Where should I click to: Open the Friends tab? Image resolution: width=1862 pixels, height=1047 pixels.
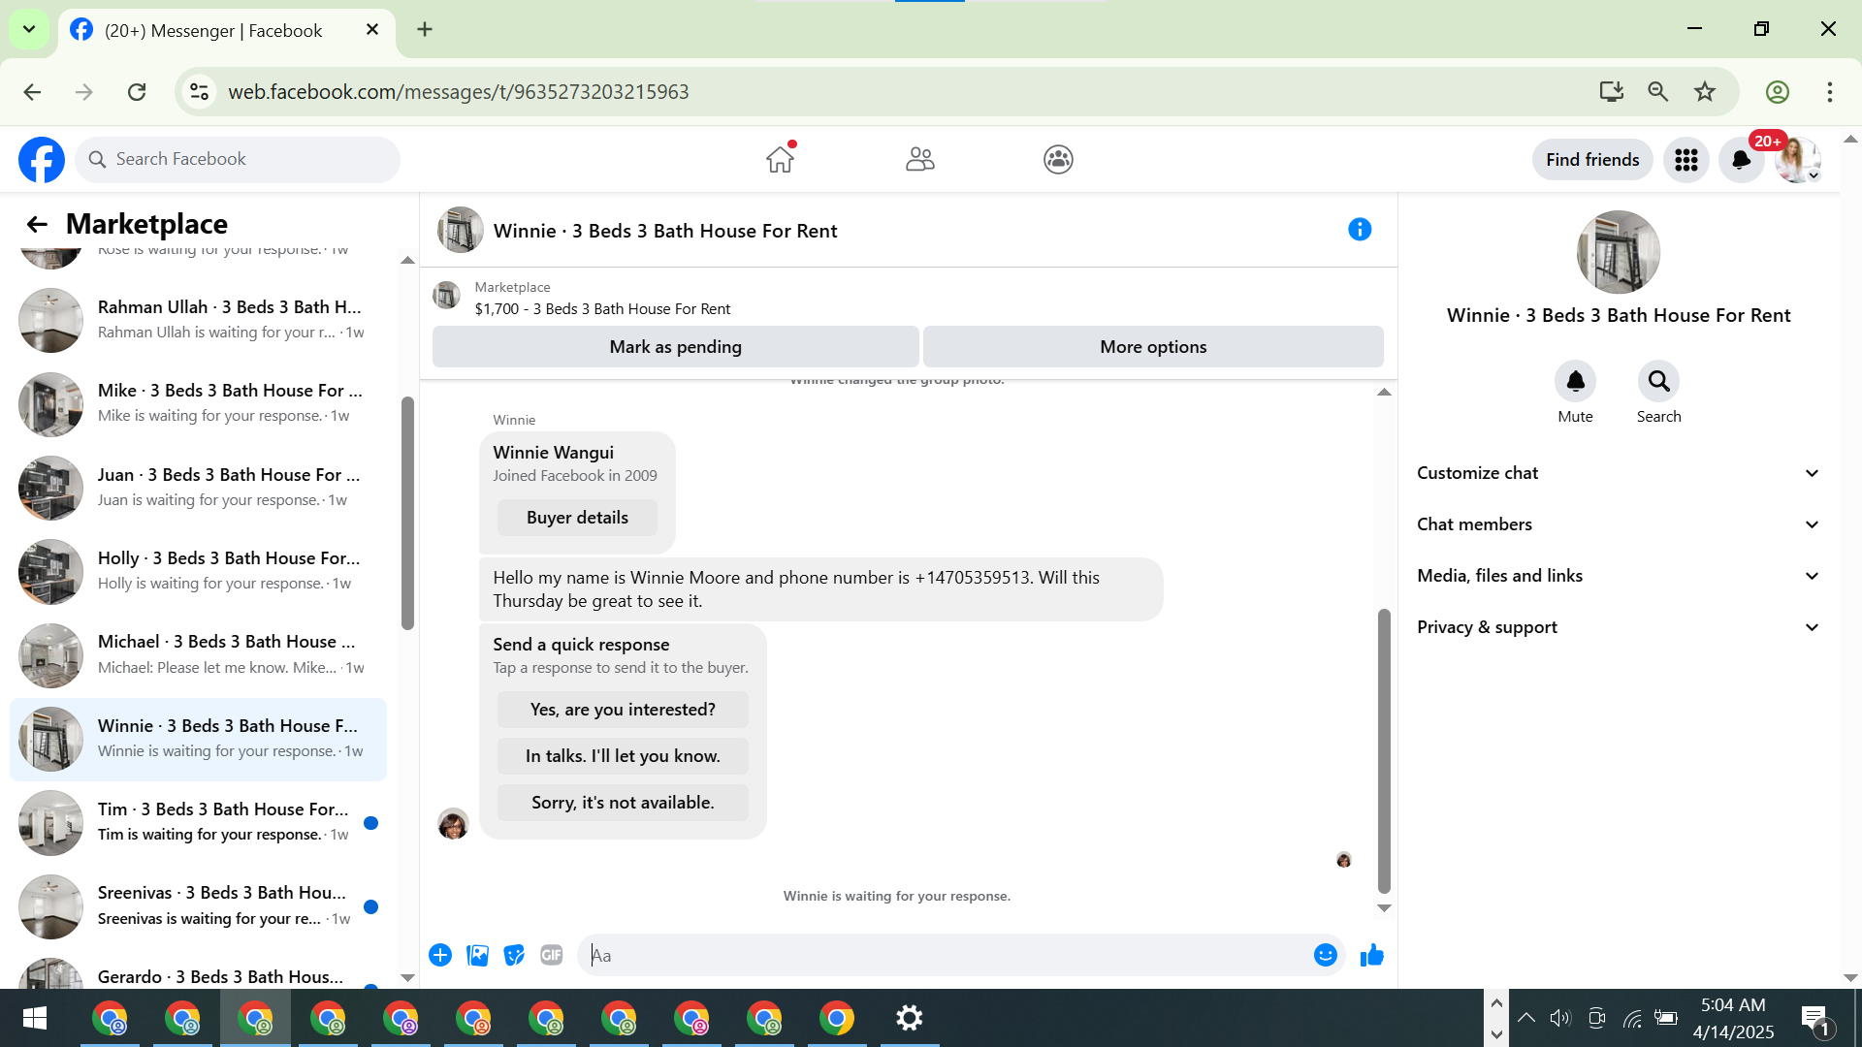(x=919, y=159)
